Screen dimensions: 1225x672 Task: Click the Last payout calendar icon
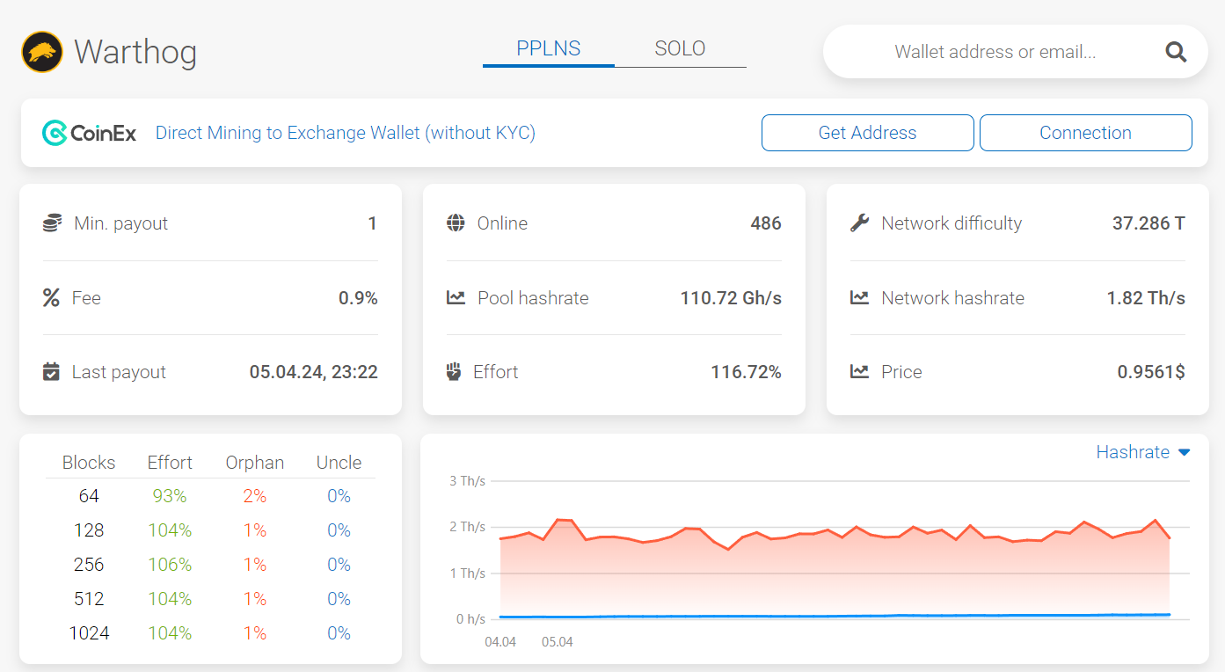coord(51,371)
